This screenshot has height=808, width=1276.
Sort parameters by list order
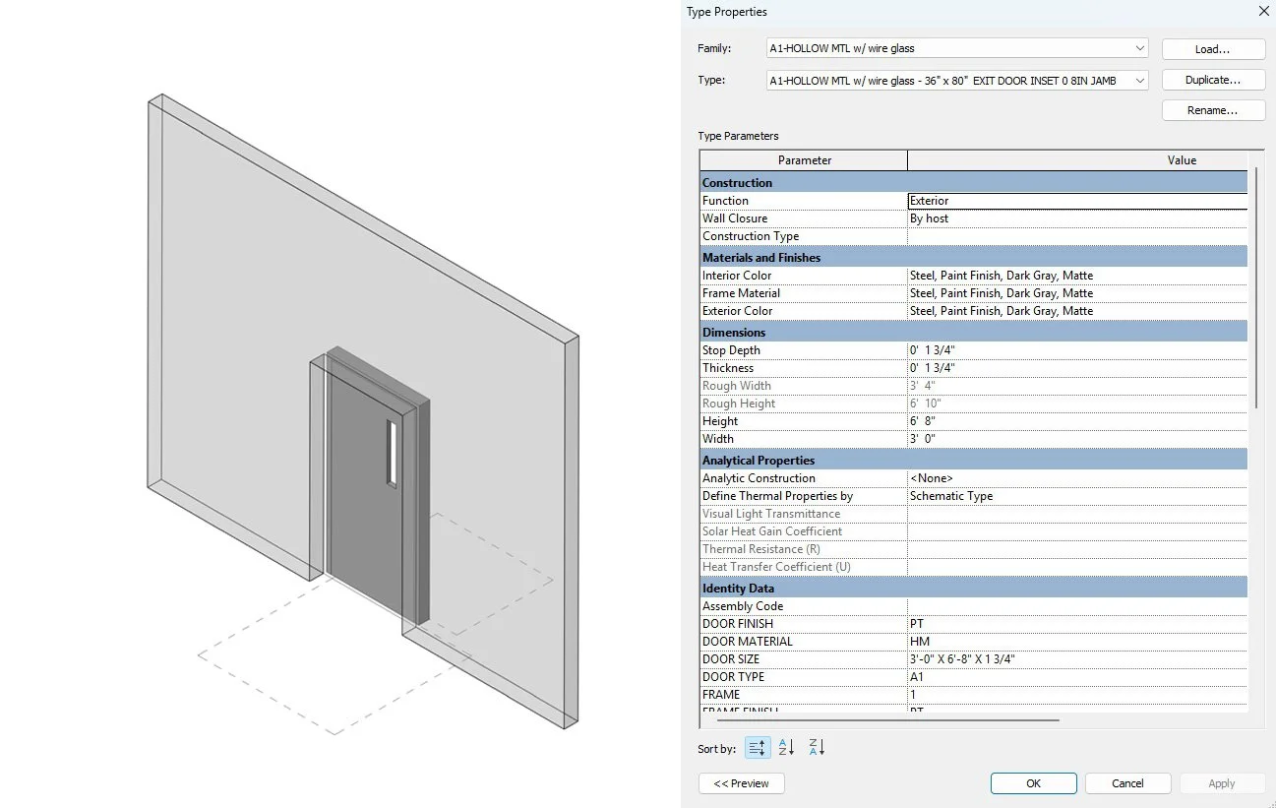tap(757, 747)
